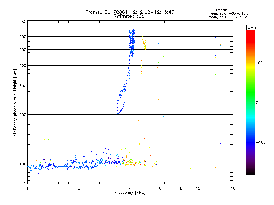Image resolution: width=274 pixels, height=205 pixels.
Task: Click the colorbar tick label '0'
Action: [x=257, y=103]
